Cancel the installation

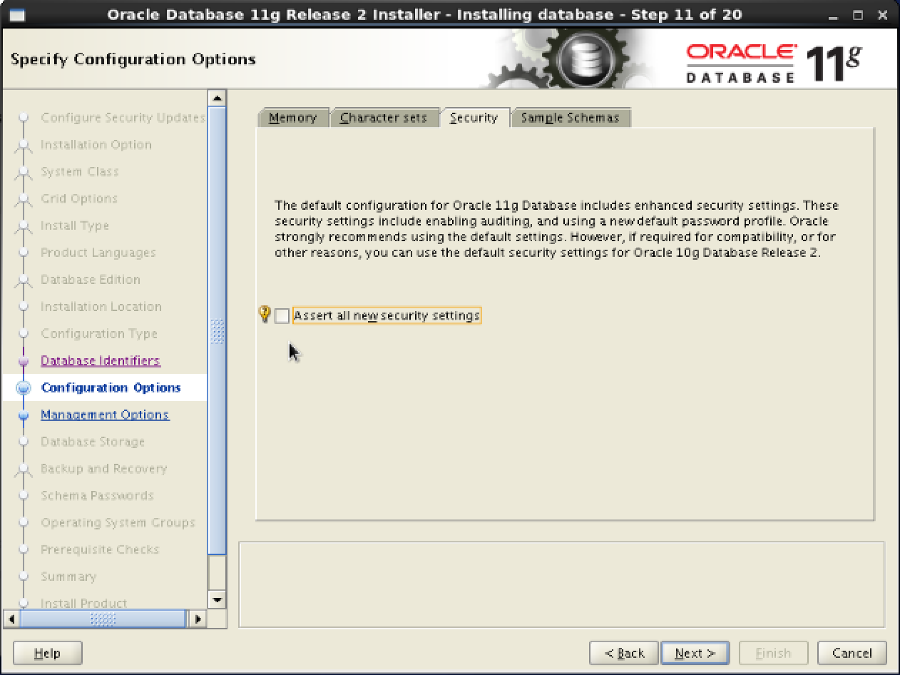[x=852, y=653]
